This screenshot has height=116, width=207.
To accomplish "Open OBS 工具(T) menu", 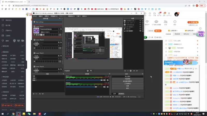I will (x=78, y=16).
